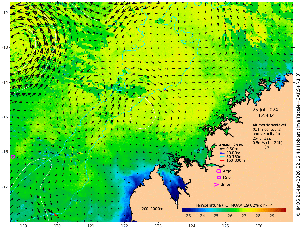Click the latitude axis label -17
Image resolution: width=300 pixels, height=232 pixels.
tap(5, 187)
